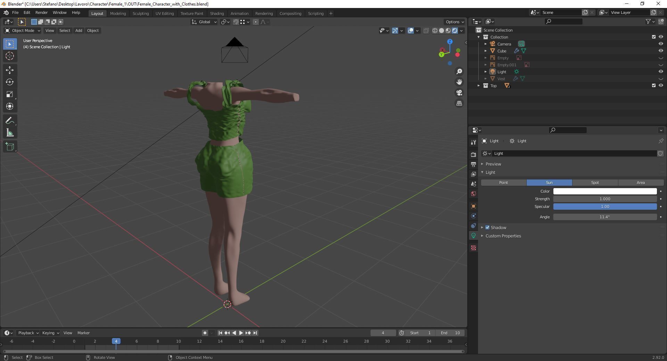Image resolution: width=667 pixels, height=361 pixels.
Task: Select the Add Cube tool
Action: (x=10, y=147)
